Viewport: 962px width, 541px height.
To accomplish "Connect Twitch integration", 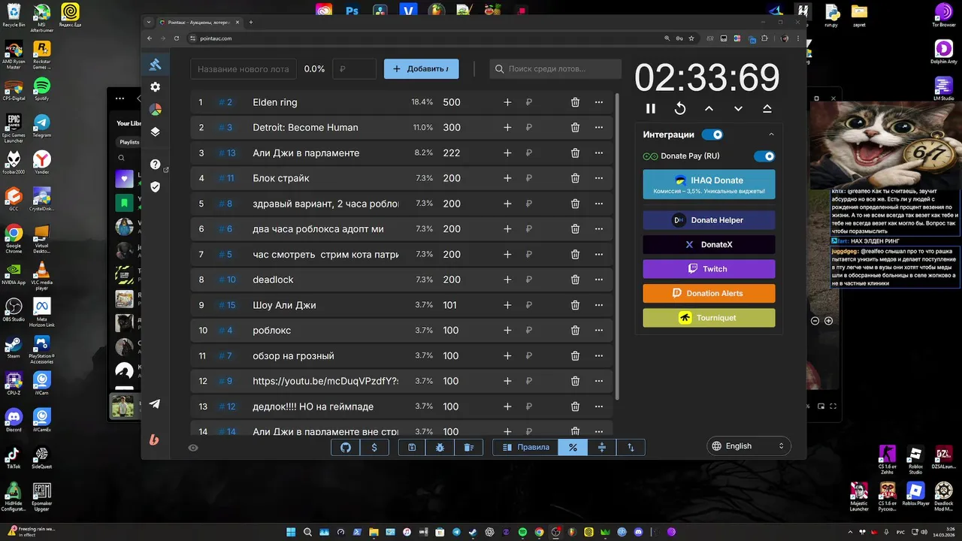I will 709,269.
